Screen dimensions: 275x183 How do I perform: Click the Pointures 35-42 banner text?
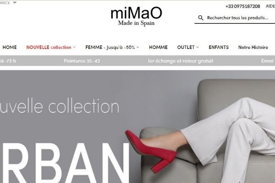point(82,61)
